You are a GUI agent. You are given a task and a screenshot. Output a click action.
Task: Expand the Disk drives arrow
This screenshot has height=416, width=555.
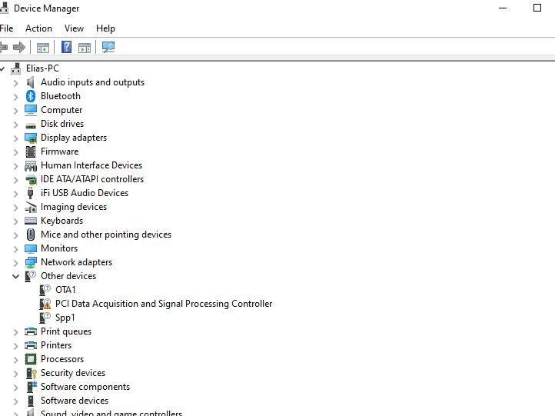tap(15, 125)
